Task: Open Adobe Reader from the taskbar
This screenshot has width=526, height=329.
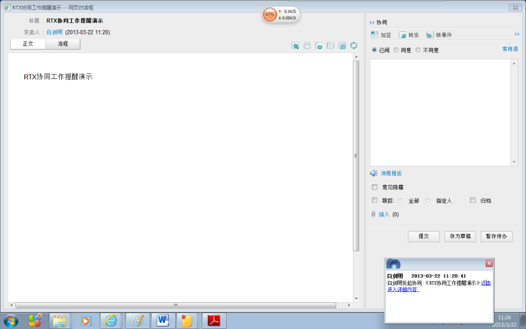Action: [x=214, y=320]
